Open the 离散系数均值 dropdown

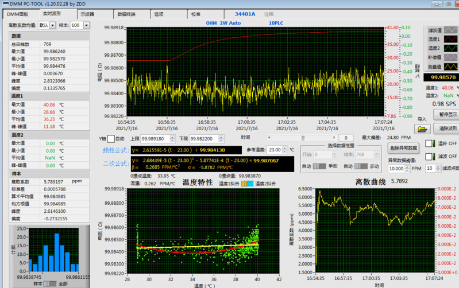coord(52,25)
